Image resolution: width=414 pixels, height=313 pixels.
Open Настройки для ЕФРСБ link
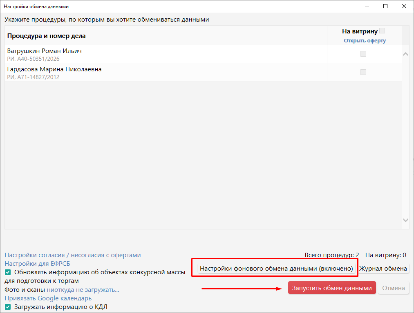point(37,264)
